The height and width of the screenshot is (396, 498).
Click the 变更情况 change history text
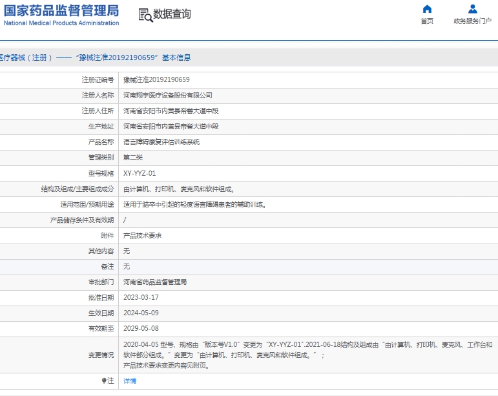[307, 355]
